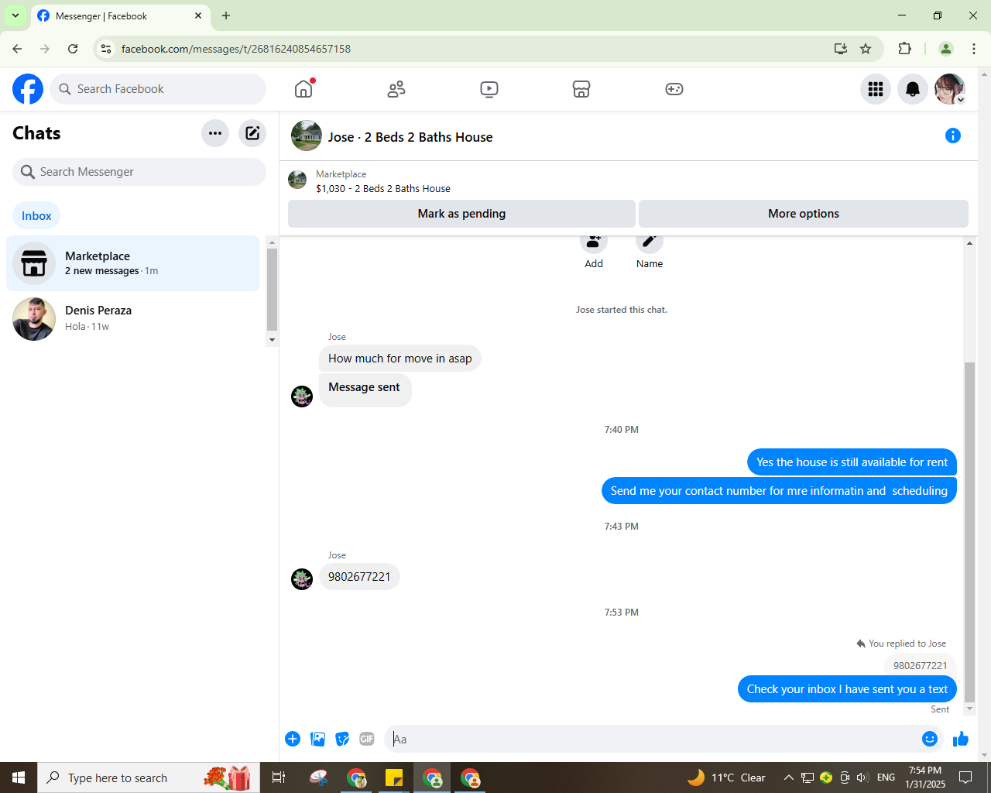Open the Windows notification center
Screen dimensions: 991x793
[x=965, y=778]
